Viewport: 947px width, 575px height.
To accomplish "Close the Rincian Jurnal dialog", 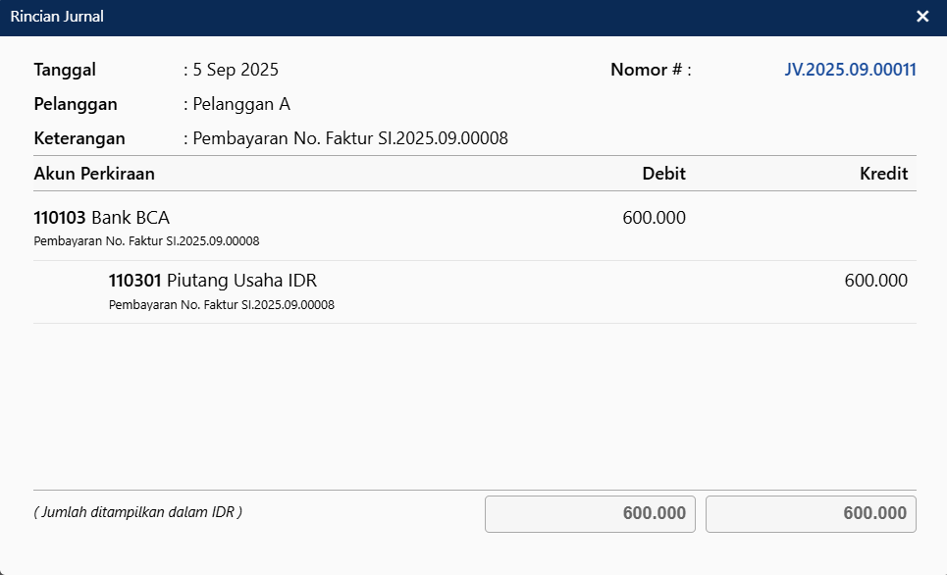I will point(922,17).
